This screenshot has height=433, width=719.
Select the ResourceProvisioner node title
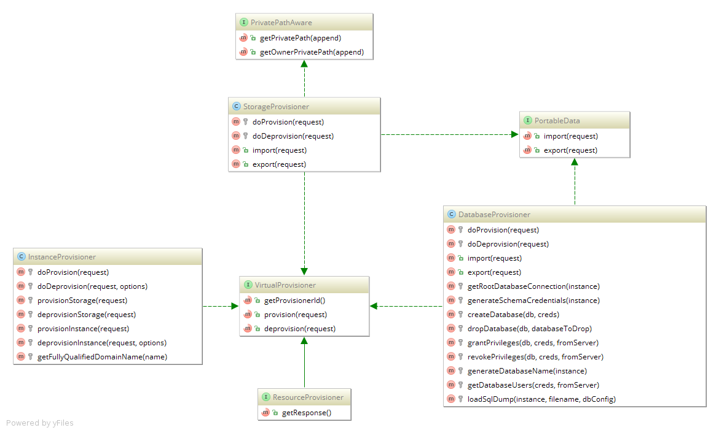(308, 397)
